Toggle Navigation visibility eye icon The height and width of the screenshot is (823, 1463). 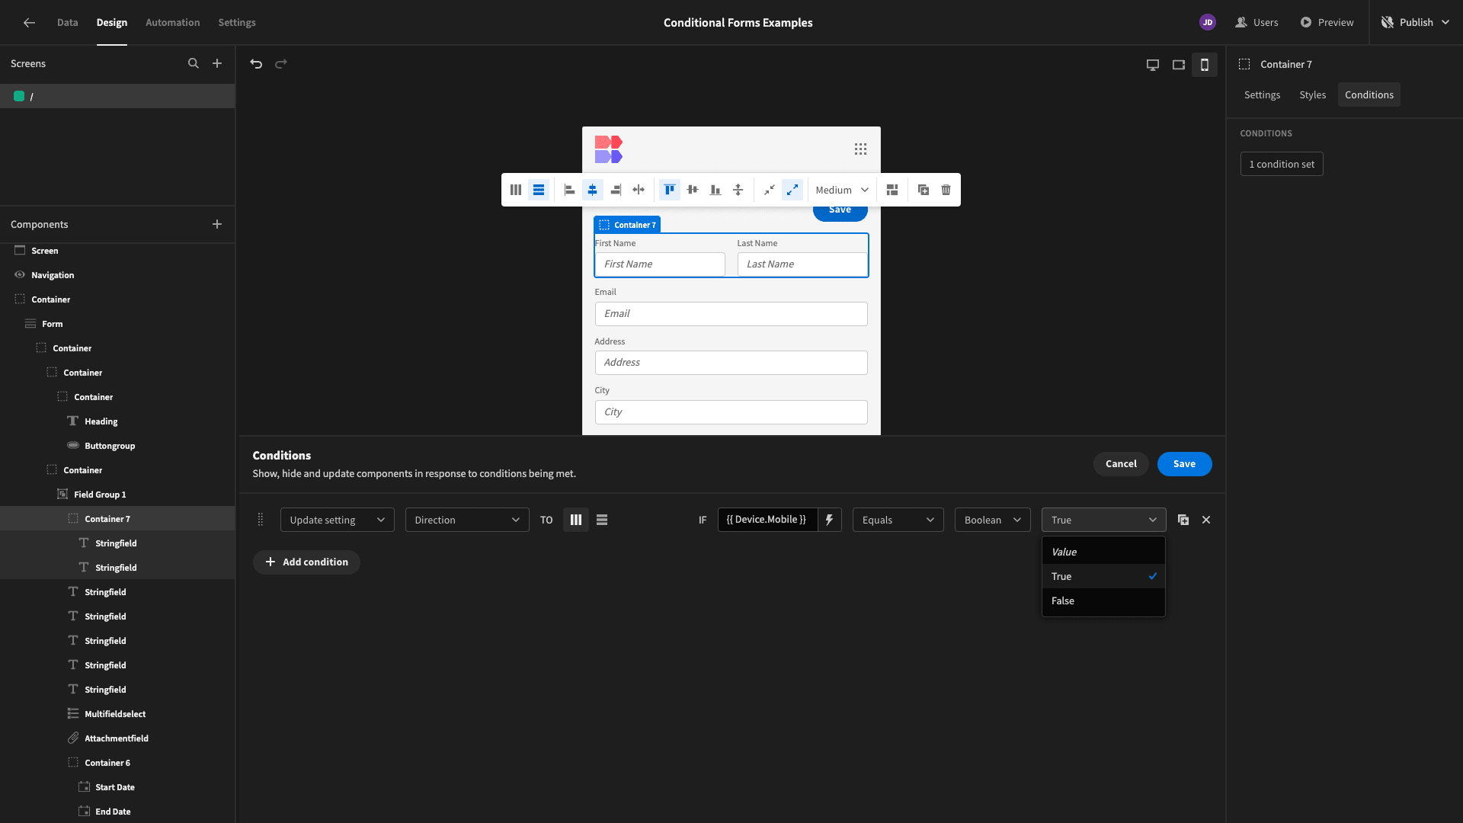20,275
